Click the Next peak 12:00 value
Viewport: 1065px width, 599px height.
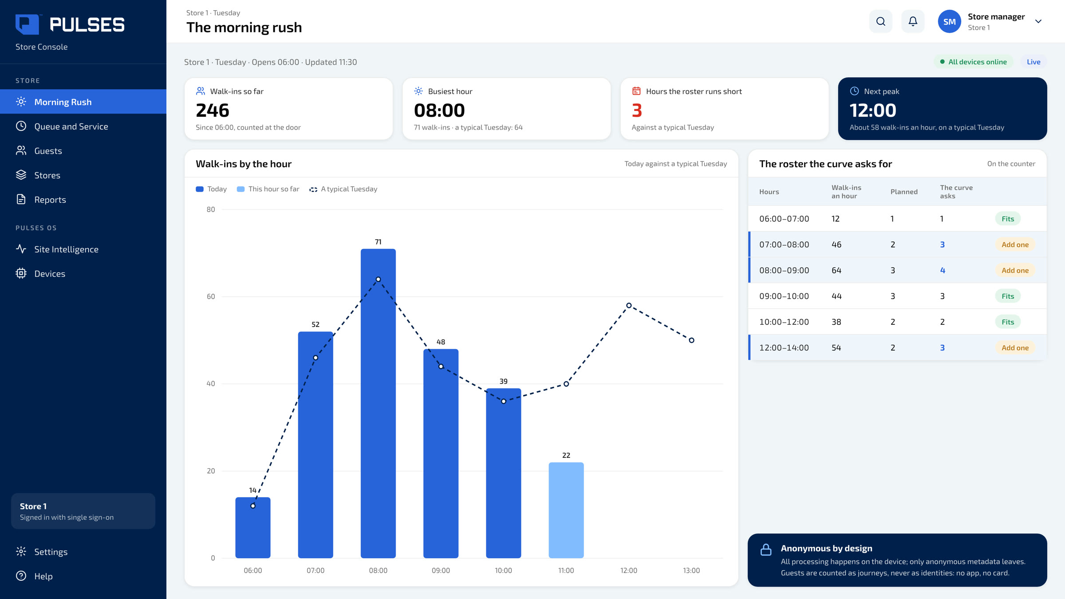873,110
